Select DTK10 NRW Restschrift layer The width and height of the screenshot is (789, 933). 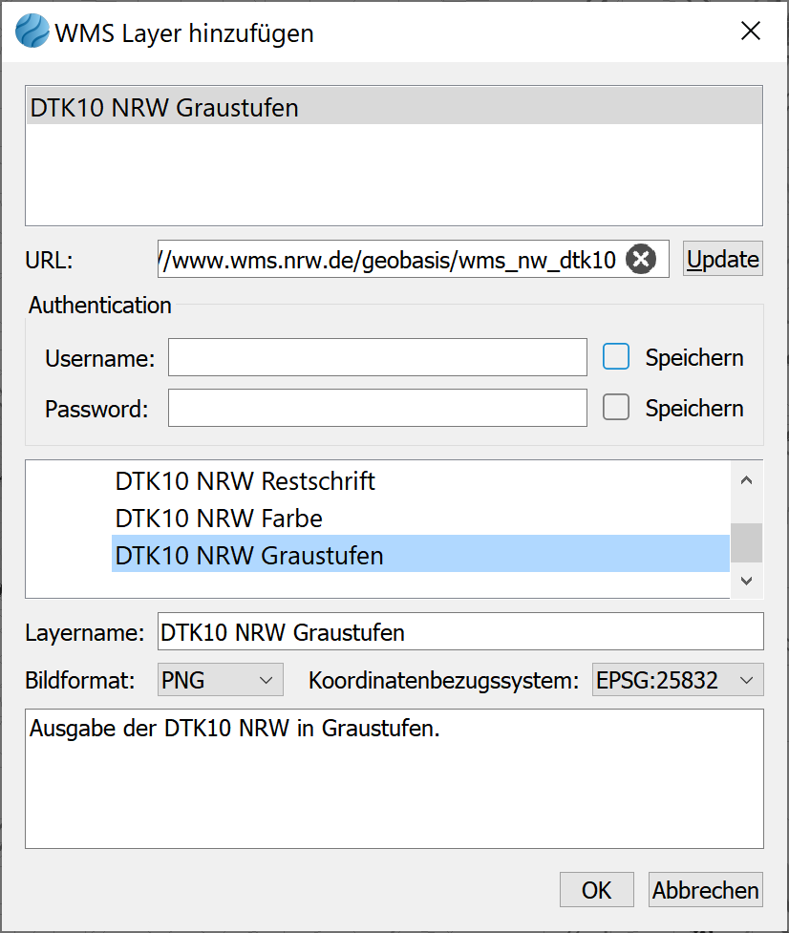tap(245, 481)
